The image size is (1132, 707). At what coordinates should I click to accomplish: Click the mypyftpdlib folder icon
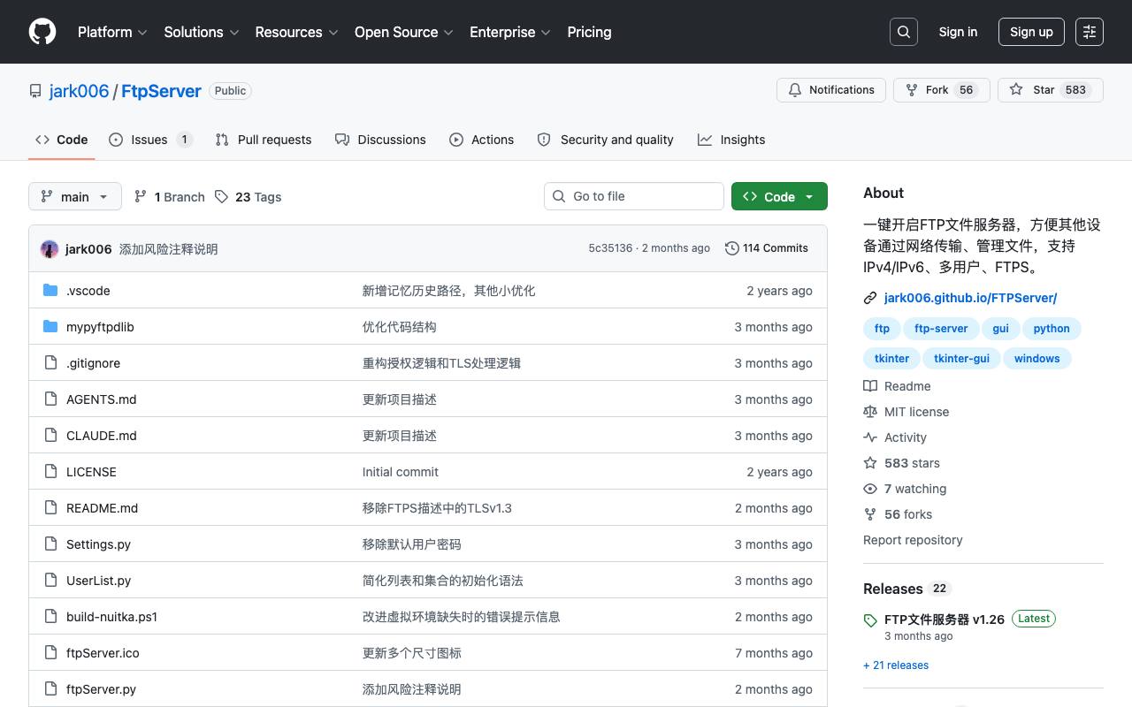(50, 327)
